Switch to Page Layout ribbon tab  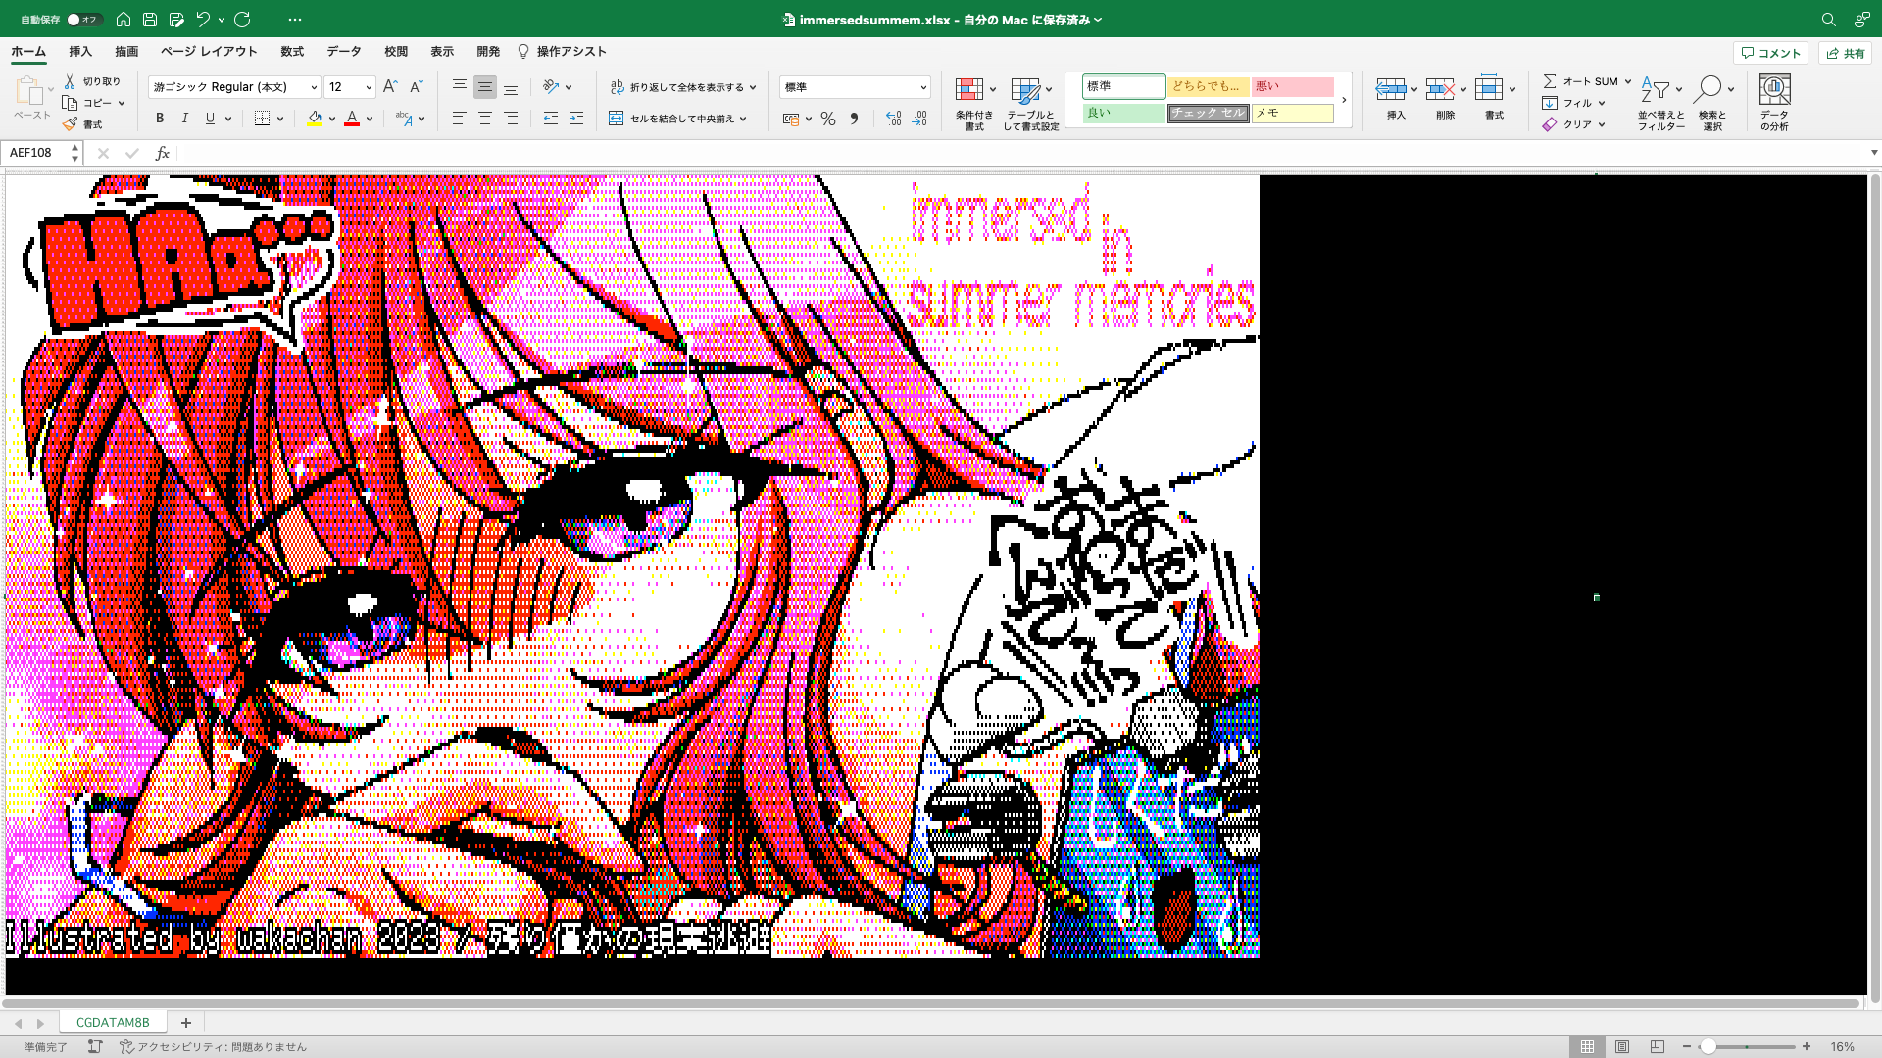coord(209,51)
